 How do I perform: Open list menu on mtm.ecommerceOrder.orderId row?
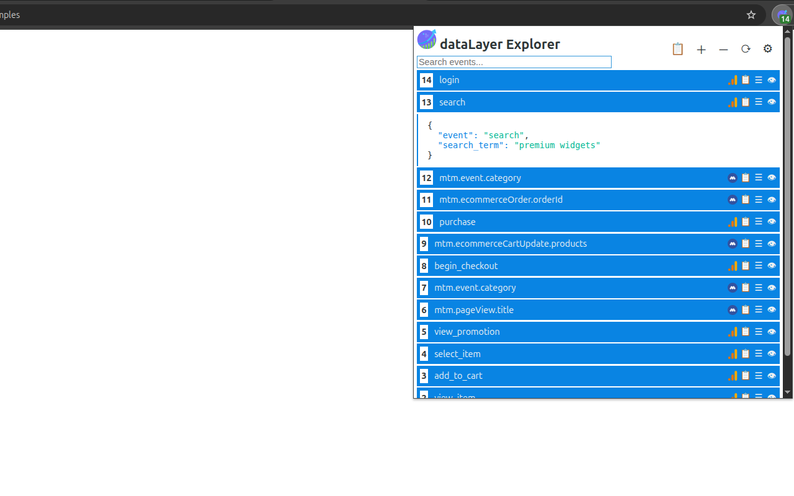pos(759,200)
